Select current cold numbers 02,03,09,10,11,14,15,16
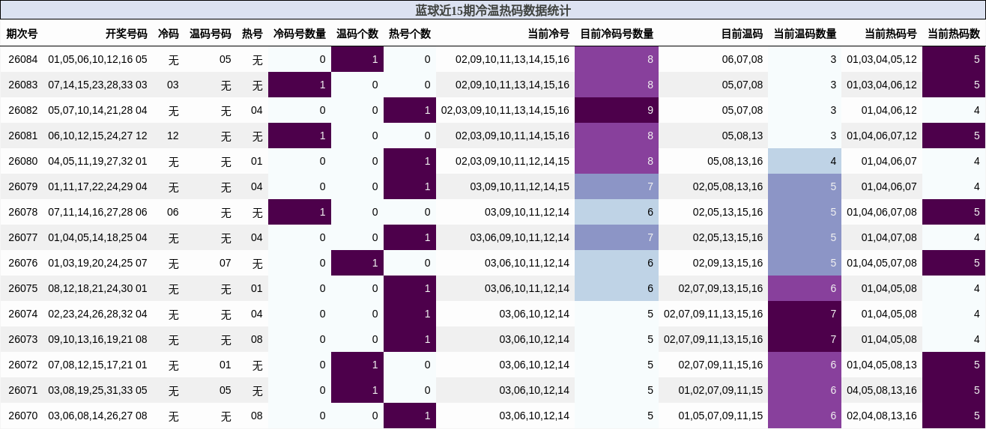This screenshot has width=986, height=429. 512,136
